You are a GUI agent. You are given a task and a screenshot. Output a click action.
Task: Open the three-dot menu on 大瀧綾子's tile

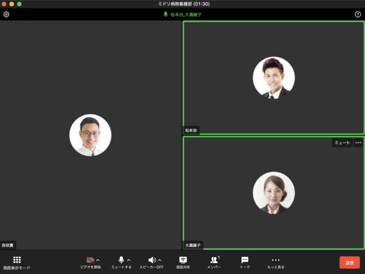(358, 143)
